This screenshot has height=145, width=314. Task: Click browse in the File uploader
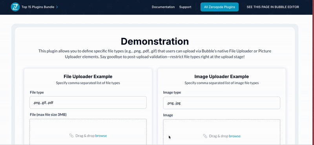tap(101, 136)
